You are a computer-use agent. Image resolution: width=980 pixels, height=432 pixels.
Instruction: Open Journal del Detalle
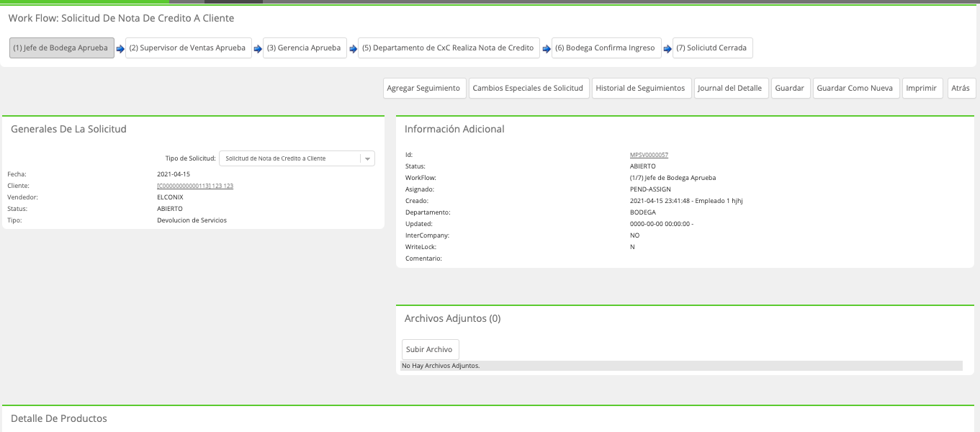tap(731, 88)
